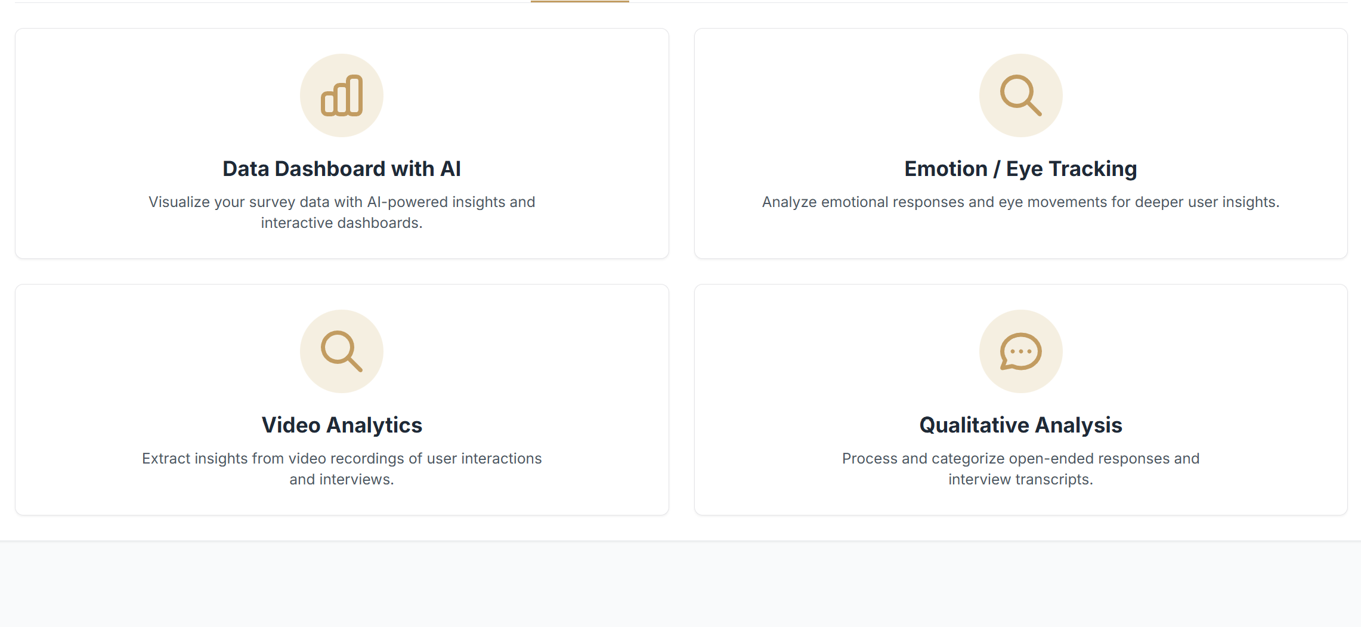Select the Qualitative Analysis heading
This screenshot has height=627, width=1361.
(x=1020, y=425)
